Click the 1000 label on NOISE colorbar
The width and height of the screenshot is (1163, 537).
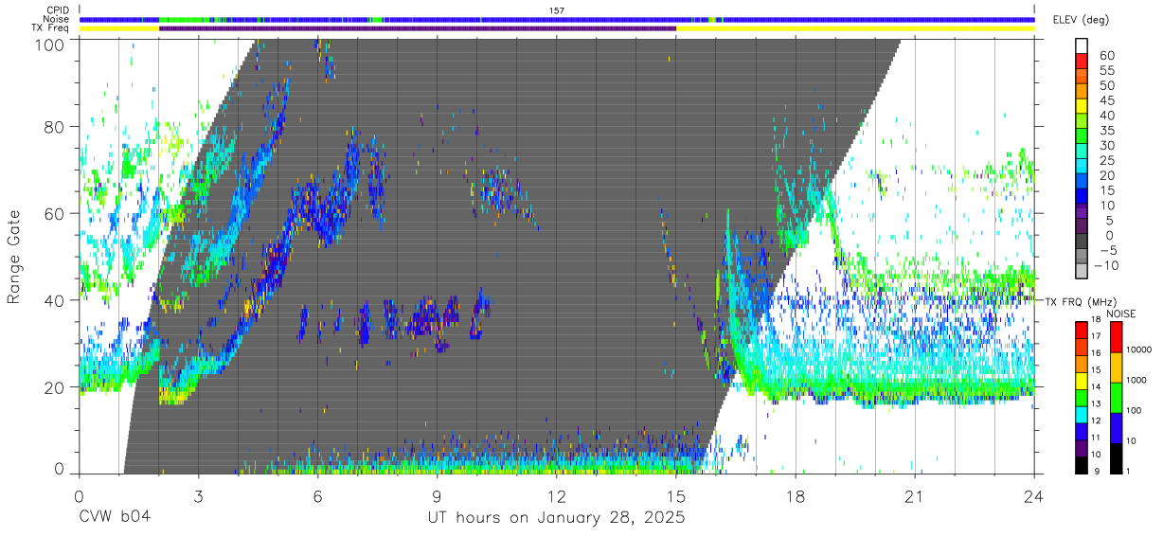click(x=1137, y=380)
